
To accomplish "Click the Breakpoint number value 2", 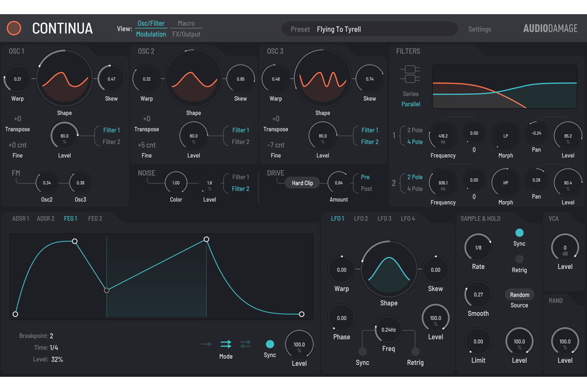I will 51,336.
